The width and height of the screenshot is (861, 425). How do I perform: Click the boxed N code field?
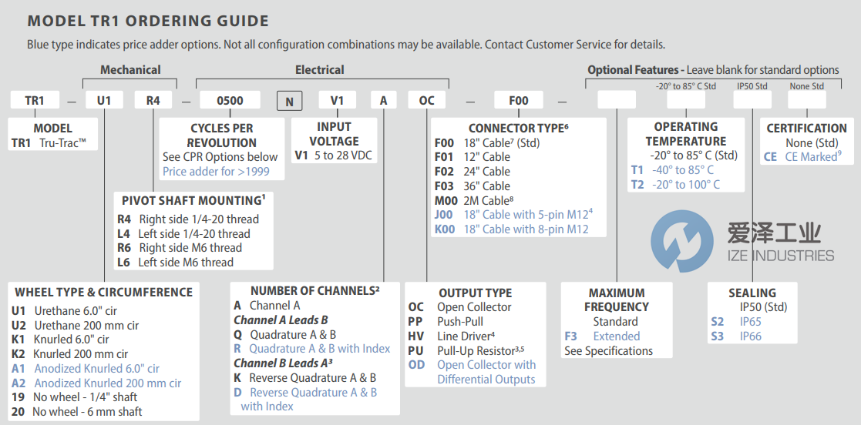click(x=290, y=100)
